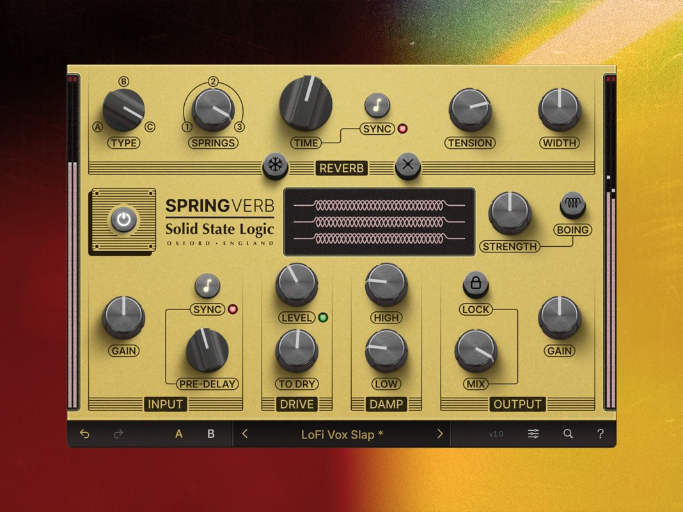This screenshot has height=512, width=683.
Task: Click the magnifier search icon in bottom bar
Action: [x=568, y=433]
